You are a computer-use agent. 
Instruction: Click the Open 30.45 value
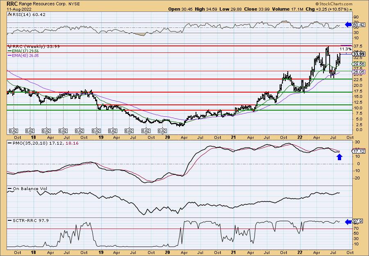click(x=180, y=9)
